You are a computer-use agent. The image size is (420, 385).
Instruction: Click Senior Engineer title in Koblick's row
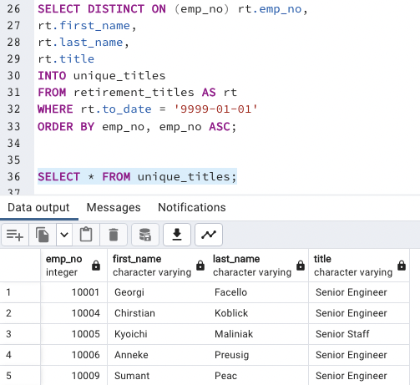[359, 313]
